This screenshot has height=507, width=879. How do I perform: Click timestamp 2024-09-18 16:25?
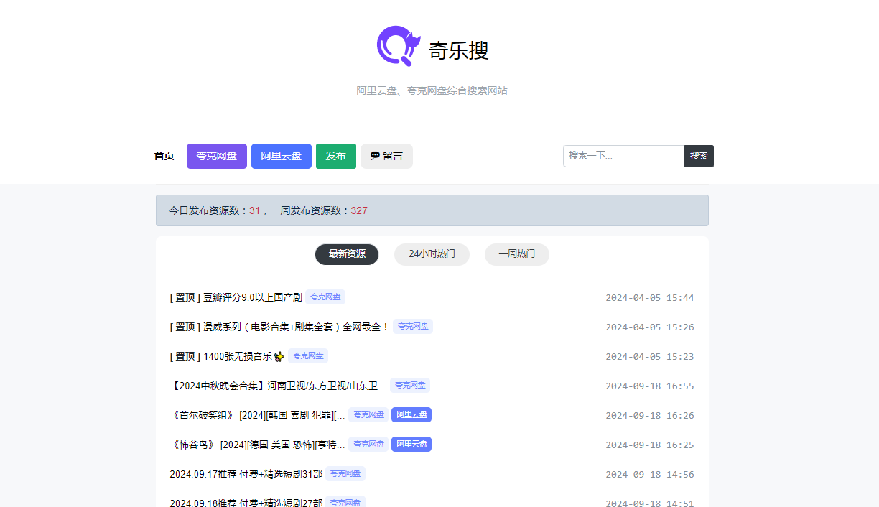[650, 445]
